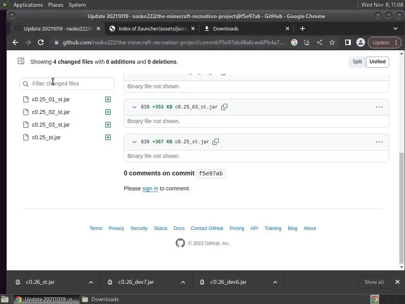Click the install app icon in address bar
This screenshot has height=304, width=405.
click(x=307, y=42)
